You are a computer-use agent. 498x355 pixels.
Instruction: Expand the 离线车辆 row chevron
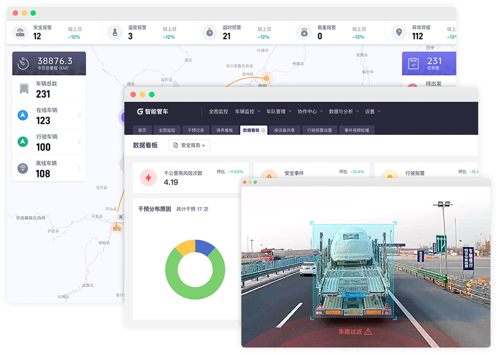pos(79,168)
